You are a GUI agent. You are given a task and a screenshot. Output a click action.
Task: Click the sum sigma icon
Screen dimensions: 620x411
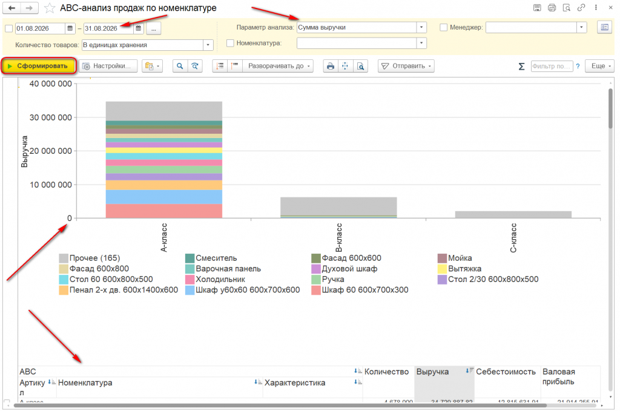[x=521, y=67]
